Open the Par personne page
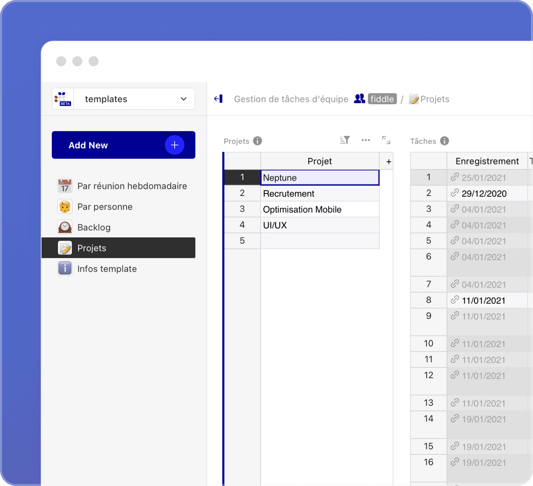533x486 pixels. (105, 207)
